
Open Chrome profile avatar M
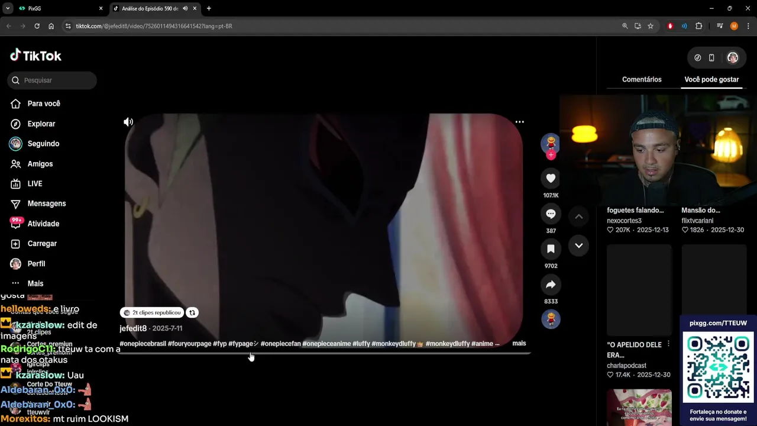[x=734, y=26]
